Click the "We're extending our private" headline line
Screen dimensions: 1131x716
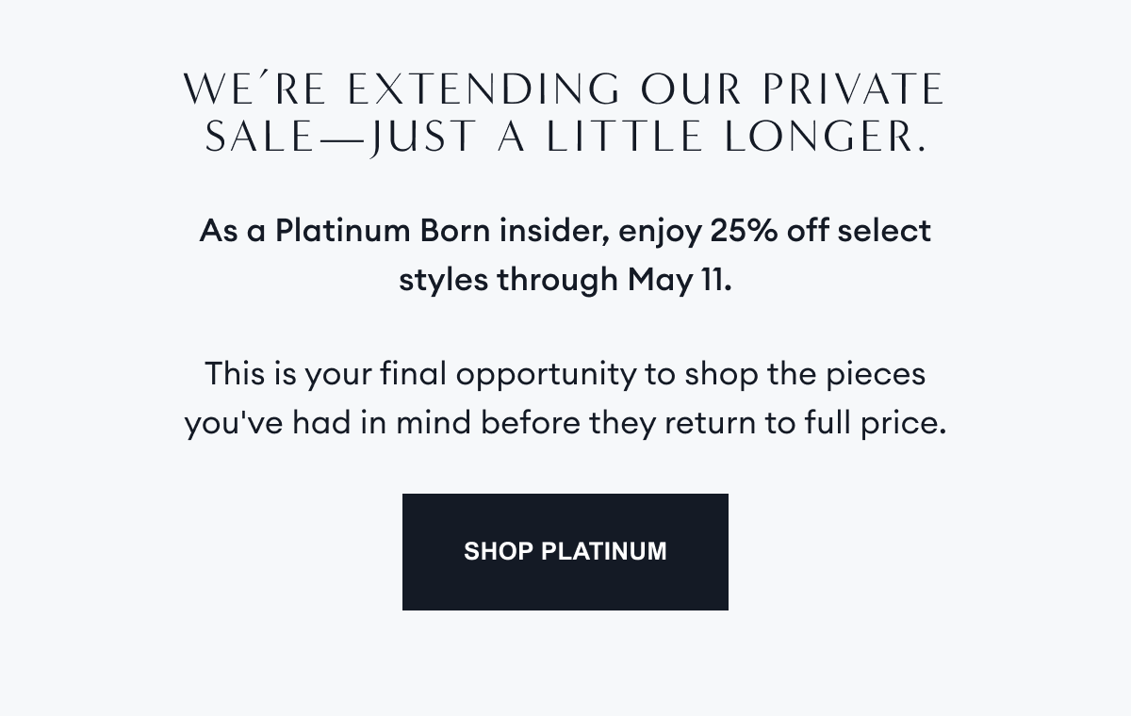(565, 89)
